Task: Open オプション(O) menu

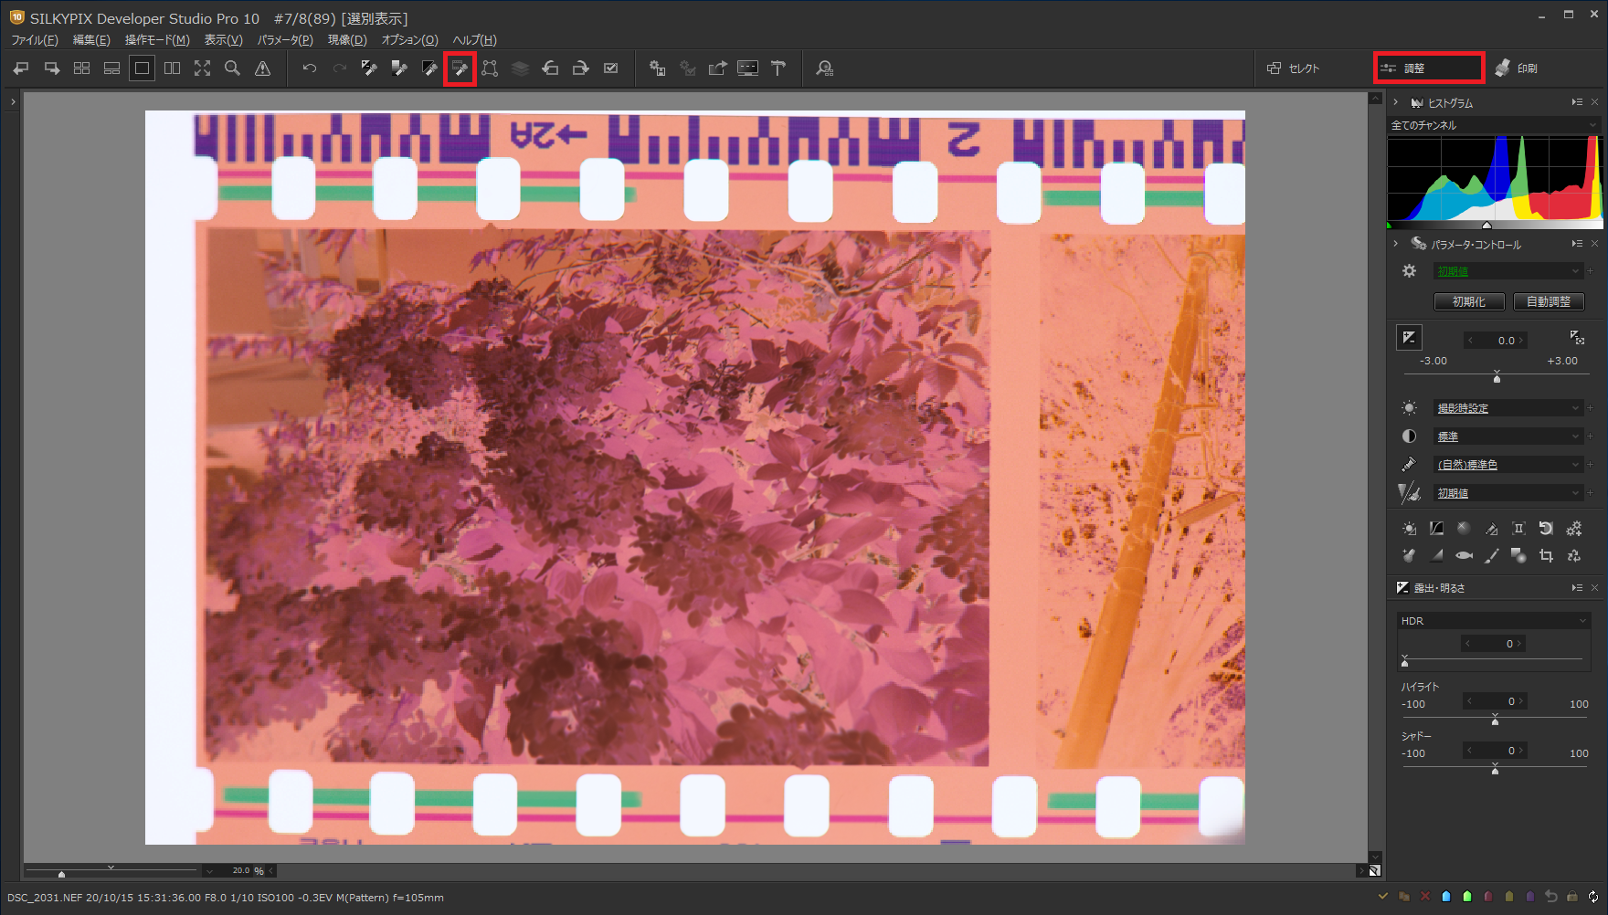Action: click(x=409, y=40)
